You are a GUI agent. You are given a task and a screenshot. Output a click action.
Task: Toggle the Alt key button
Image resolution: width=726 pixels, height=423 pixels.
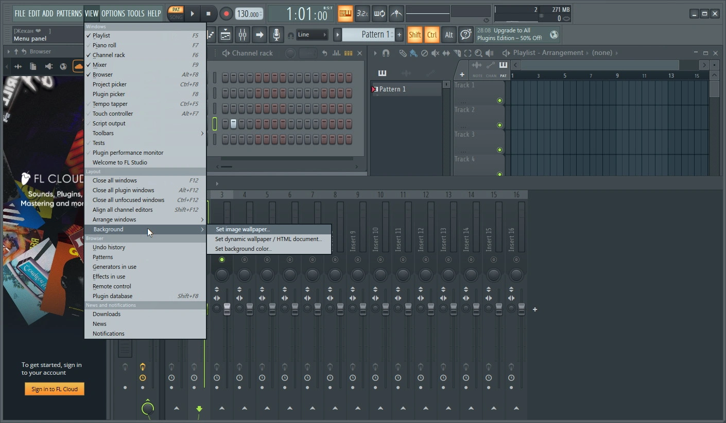click(x=449, y=35)
